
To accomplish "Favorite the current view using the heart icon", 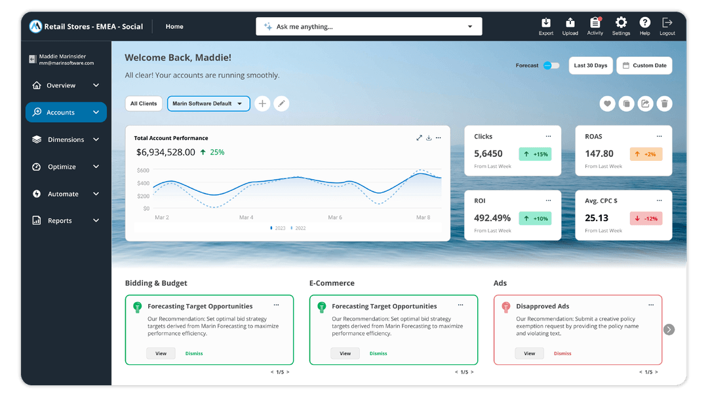I will point(607,103).
